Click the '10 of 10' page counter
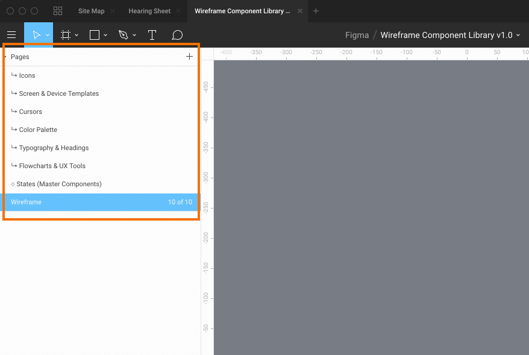This screenshot has height=355, width=529. [x=180, y=202]
